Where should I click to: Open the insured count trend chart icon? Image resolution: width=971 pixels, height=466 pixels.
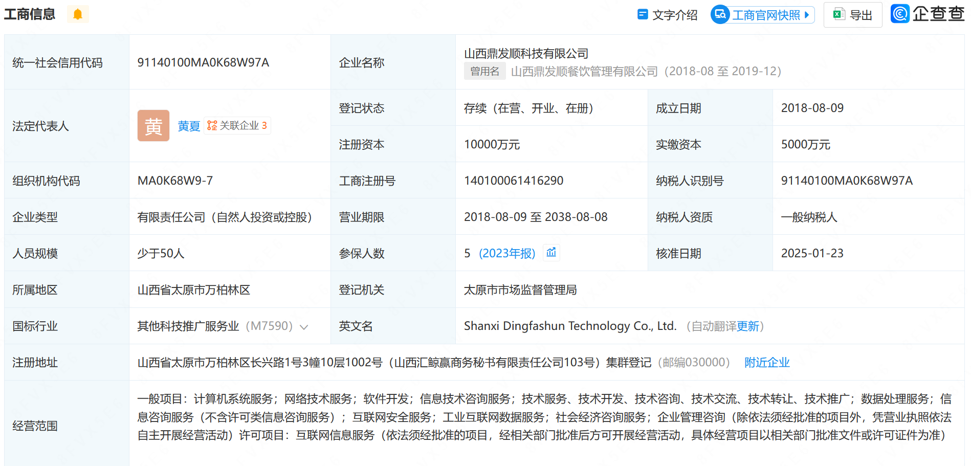coord(551,253)
